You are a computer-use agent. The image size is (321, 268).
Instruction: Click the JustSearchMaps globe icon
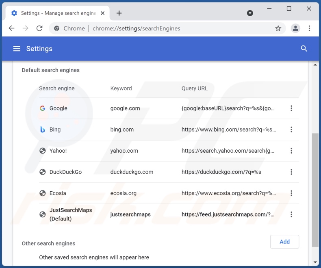[x=42, y=214]
